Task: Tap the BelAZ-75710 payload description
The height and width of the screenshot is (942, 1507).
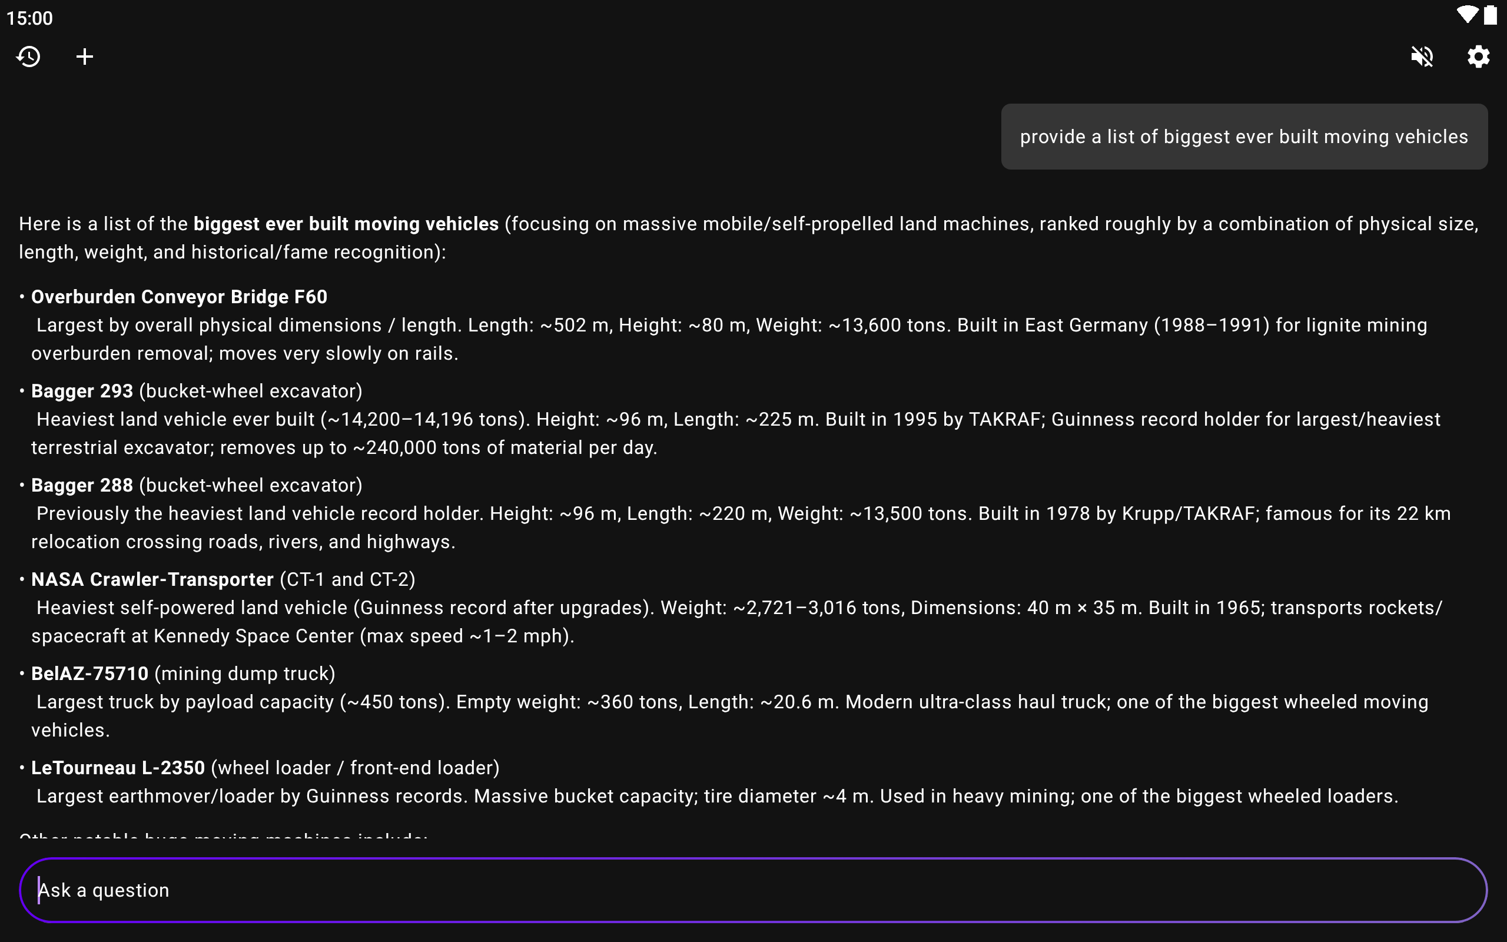Action: point(729,715)
